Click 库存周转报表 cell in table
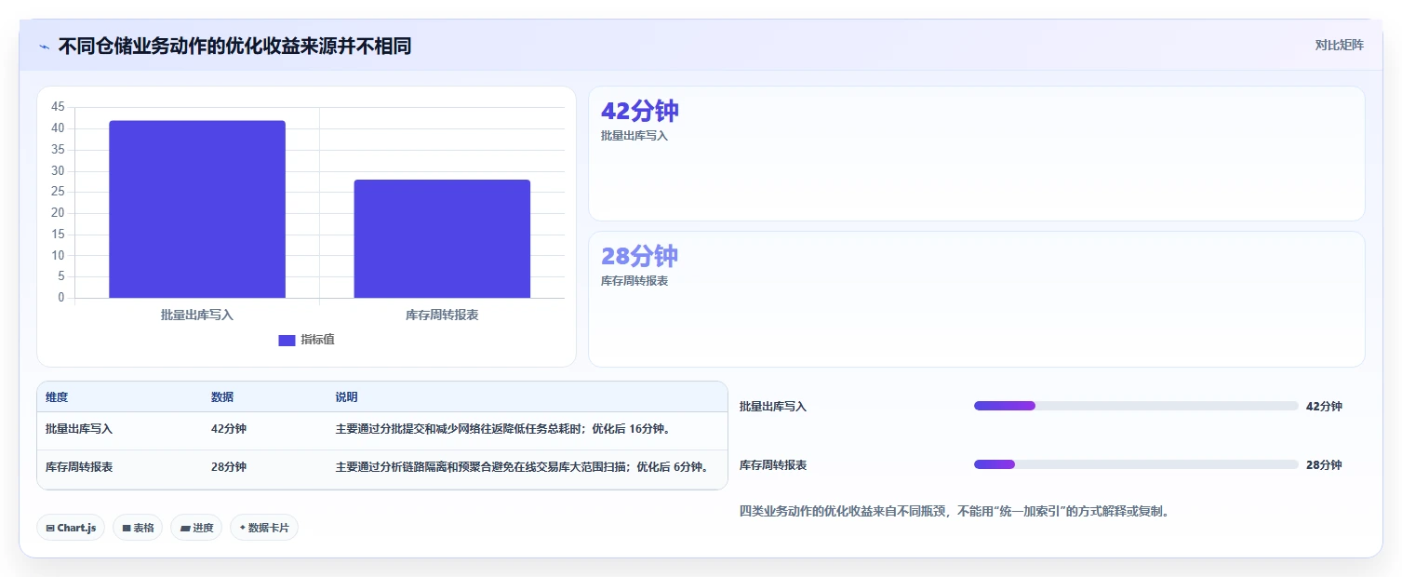Image resolution: width=1402 pixels, height=577 pixels. (79, 467)
